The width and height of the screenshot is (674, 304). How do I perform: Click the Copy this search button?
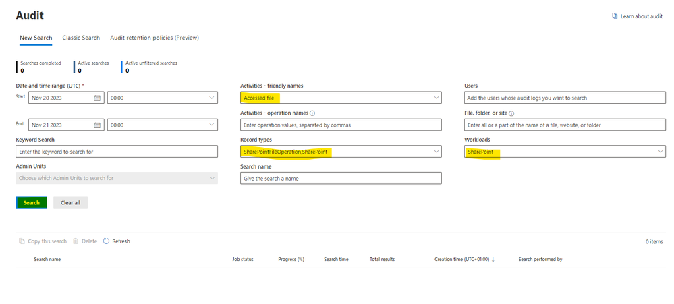coord(43,241)
